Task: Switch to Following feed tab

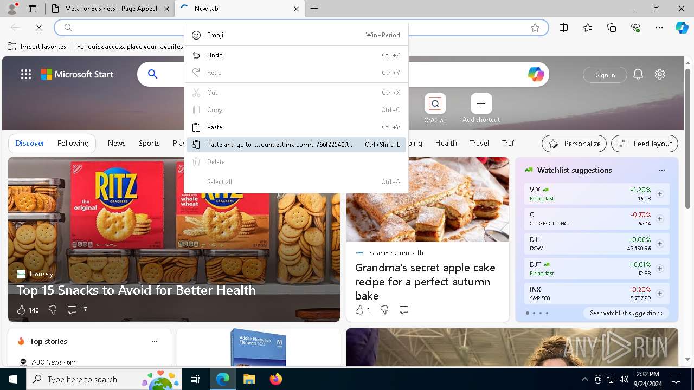Action: click(73, 143)
